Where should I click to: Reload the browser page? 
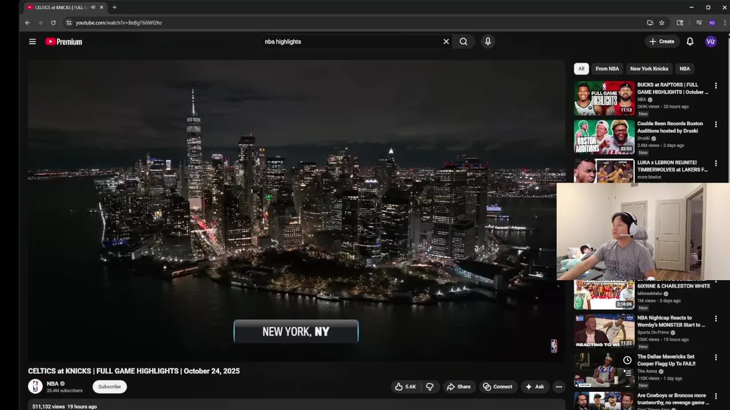[53, 23]
